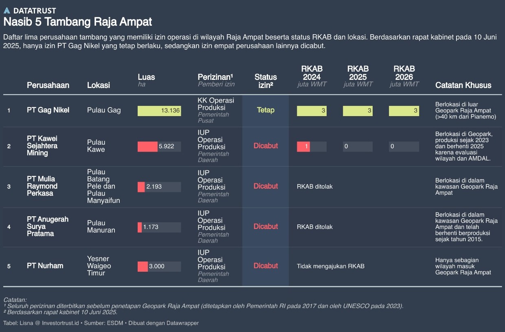This screenshot has width=505, height=332.
Task: Select the Lokasi column header
Action: click(99, 85)
